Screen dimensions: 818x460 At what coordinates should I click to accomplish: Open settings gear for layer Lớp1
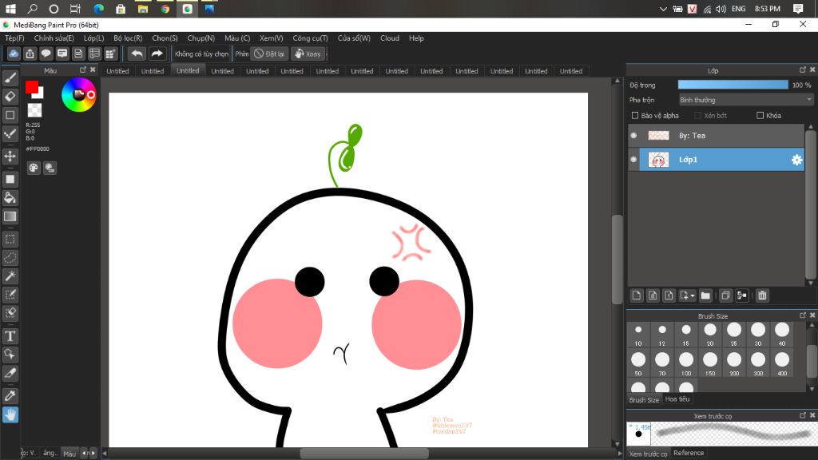click(796, 160)
